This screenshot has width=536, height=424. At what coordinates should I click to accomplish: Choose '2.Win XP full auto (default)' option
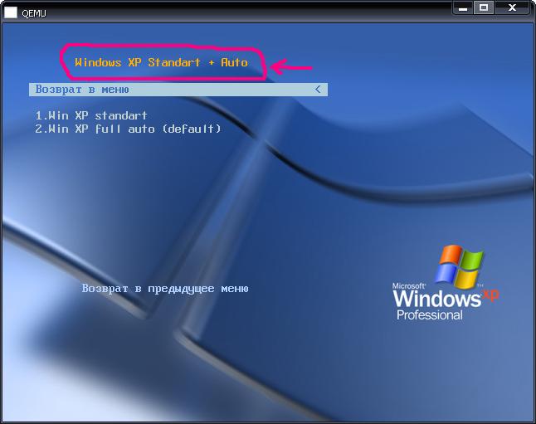click(128, 129)
